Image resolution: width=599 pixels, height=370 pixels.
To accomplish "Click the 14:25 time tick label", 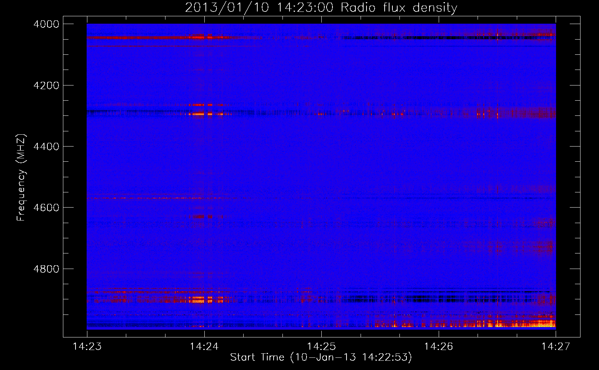I will pyautogui.click(x=321, y=346).
